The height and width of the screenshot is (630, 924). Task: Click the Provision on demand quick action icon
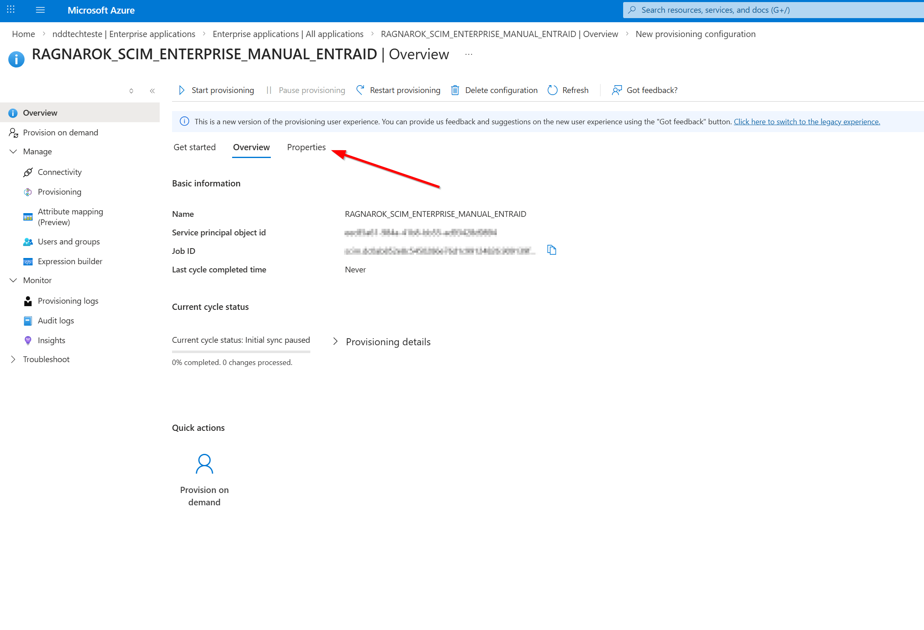pos(204,464)
